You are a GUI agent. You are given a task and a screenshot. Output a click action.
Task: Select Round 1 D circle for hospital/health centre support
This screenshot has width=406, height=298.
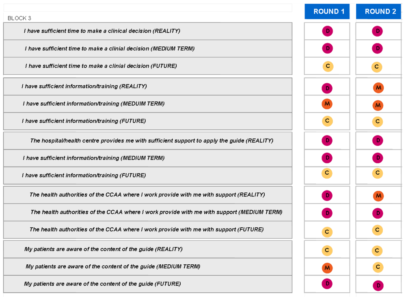(x=327, y=140)
